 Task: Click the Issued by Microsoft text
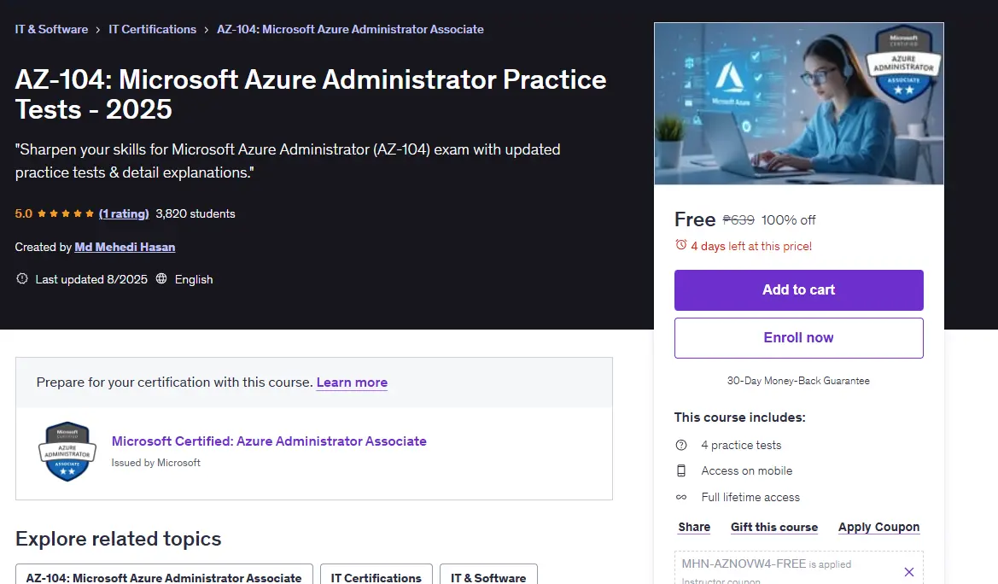(x=156, y=463)
